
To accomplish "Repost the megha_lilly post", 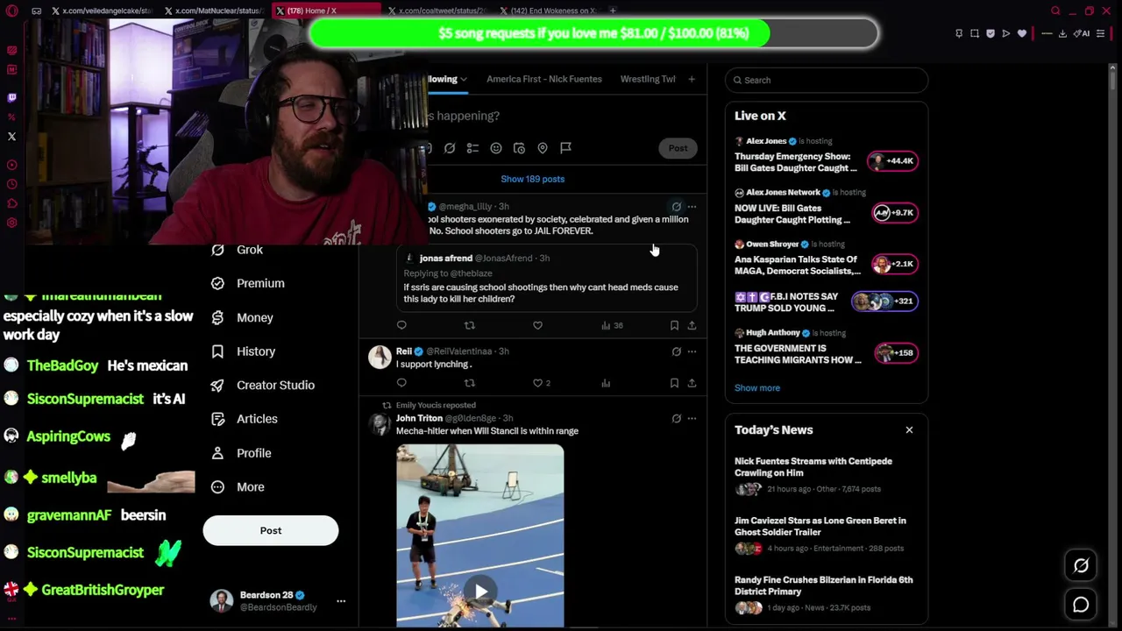I will pos(470,325).
